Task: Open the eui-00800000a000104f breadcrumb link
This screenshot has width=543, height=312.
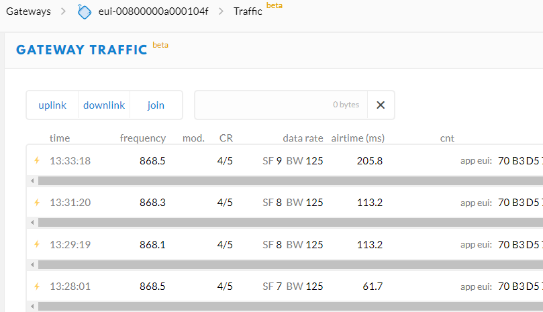Action: tap(154, 11)
